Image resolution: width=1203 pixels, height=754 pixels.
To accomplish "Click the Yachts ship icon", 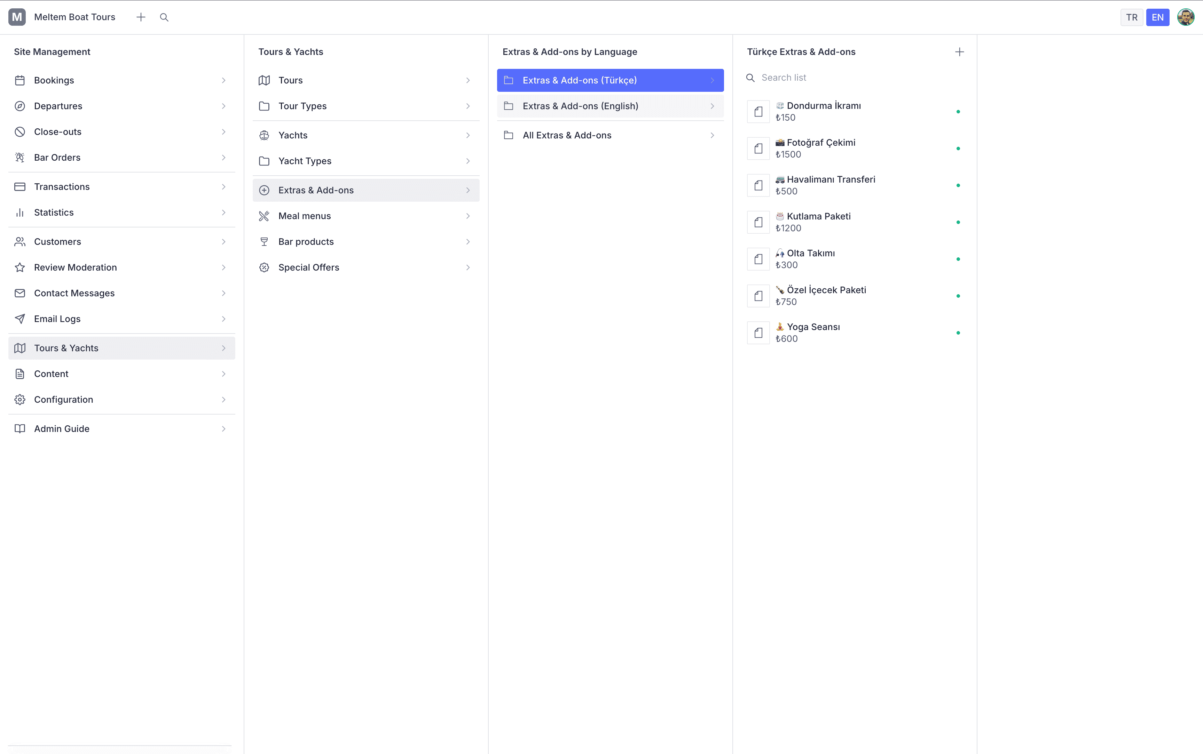I will point(265,135).
